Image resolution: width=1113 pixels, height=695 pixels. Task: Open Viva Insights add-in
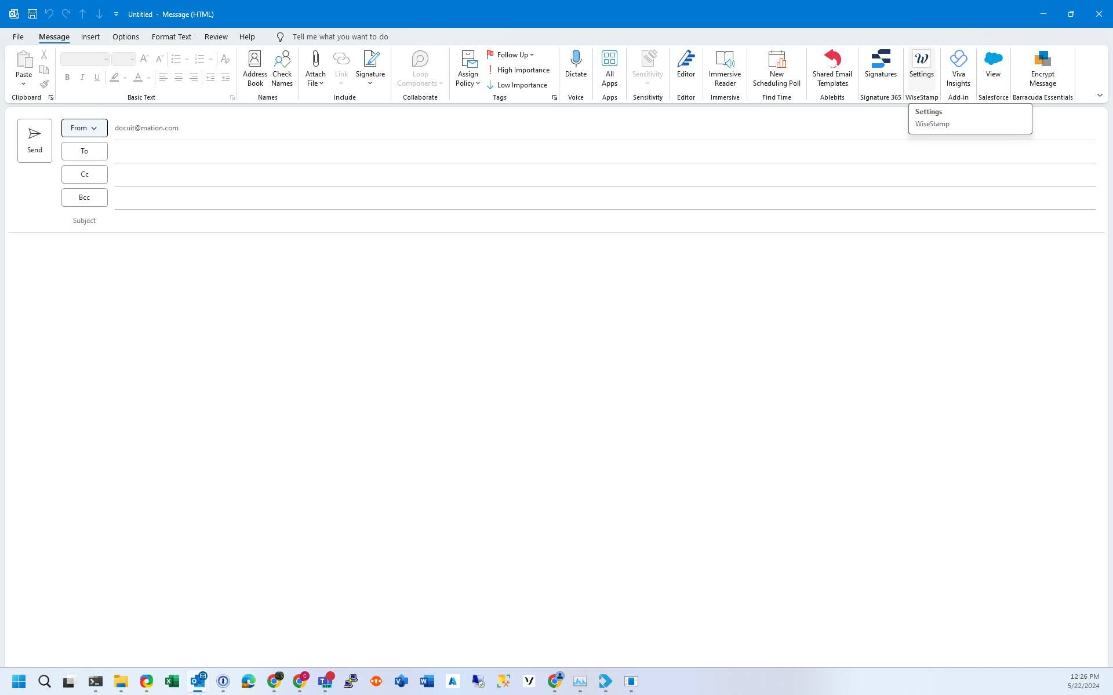click(958, 68)
